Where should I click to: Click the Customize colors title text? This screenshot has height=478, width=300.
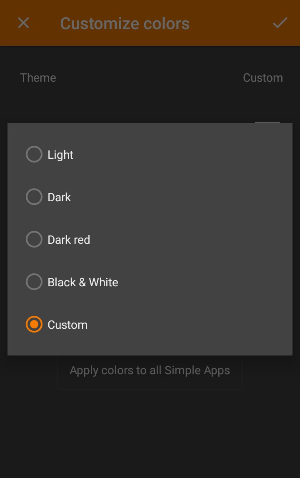tap(125, 23)
